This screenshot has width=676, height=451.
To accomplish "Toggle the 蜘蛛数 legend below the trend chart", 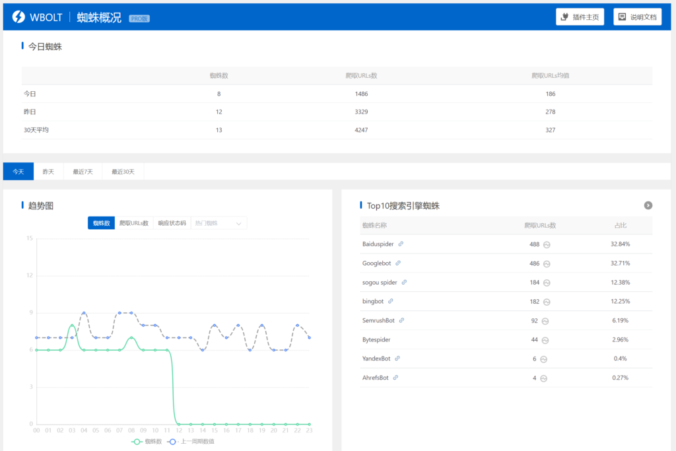I will [148, 442].
